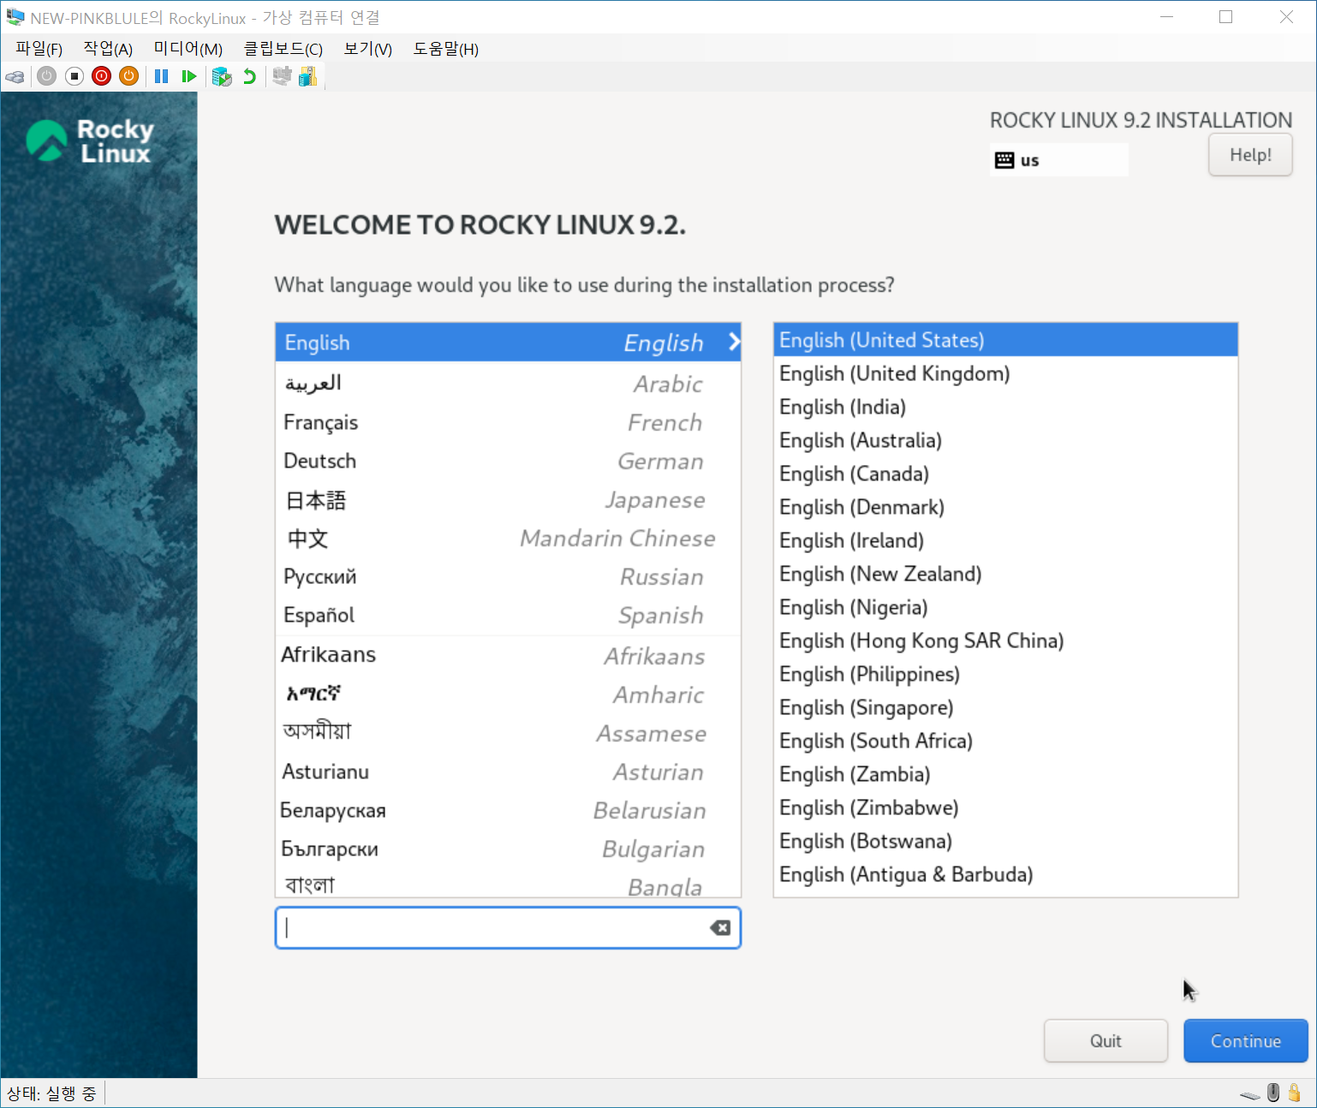
Task: Expand the English language row chevron
Action: point(734,342)
